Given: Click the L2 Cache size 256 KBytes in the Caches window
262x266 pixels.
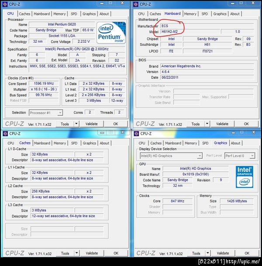Looking at the screenshot, I should click(52, 191).
